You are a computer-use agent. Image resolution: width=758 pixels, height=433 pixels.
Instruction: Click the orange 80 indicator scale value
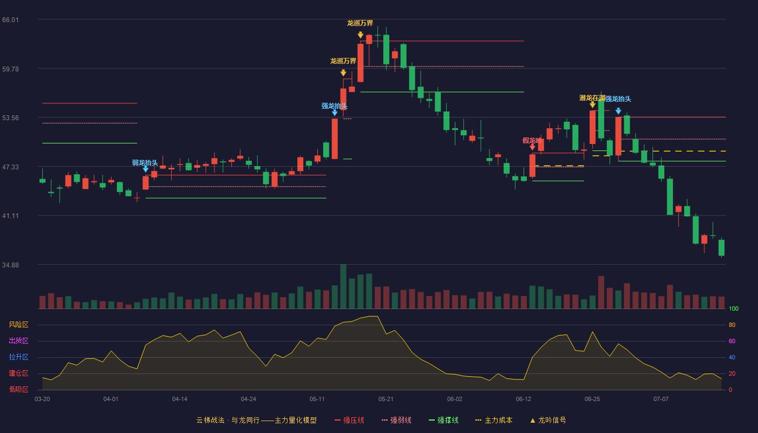coord(732,325)
